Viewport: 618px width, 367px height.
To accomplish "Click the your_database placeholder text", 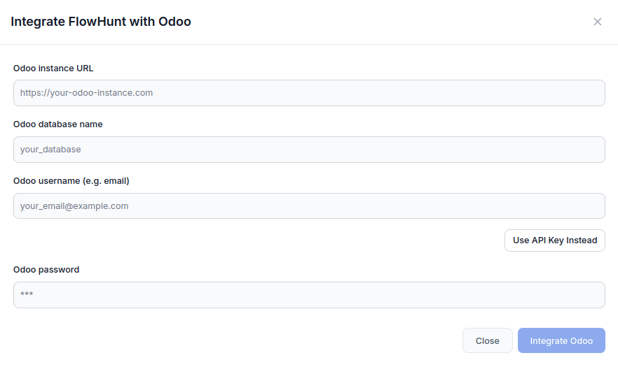I will click(x=50, y=150).
